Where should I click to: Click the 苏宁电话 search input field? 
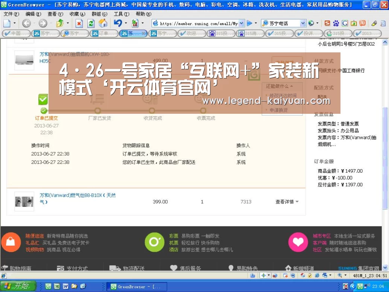pyautogui.click(x=284, y=23)
